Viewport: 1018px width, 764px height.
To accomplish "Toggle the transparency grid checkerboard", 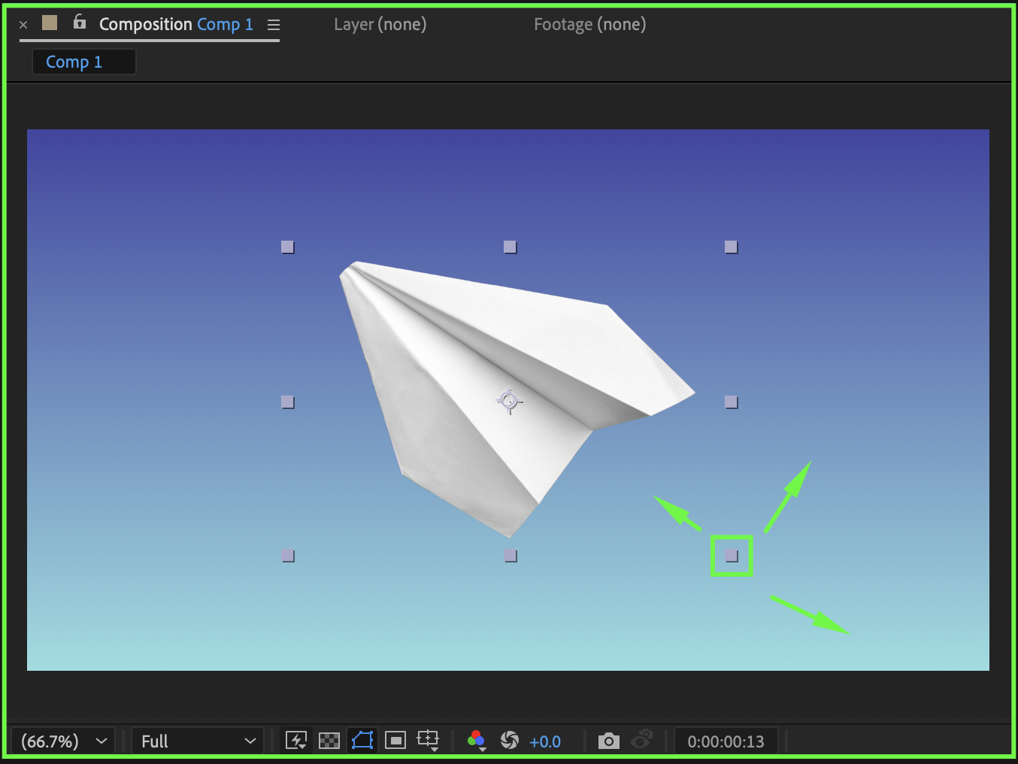I will click(329, 741).
